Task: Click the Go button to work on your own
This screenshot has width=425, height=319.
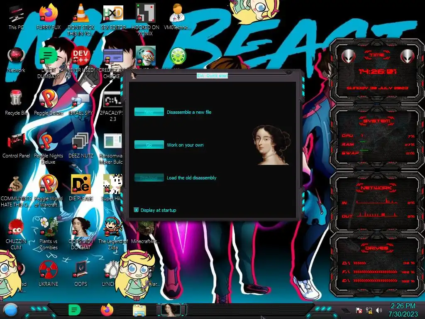Action: pyautogui.click(x=149, y=145)
